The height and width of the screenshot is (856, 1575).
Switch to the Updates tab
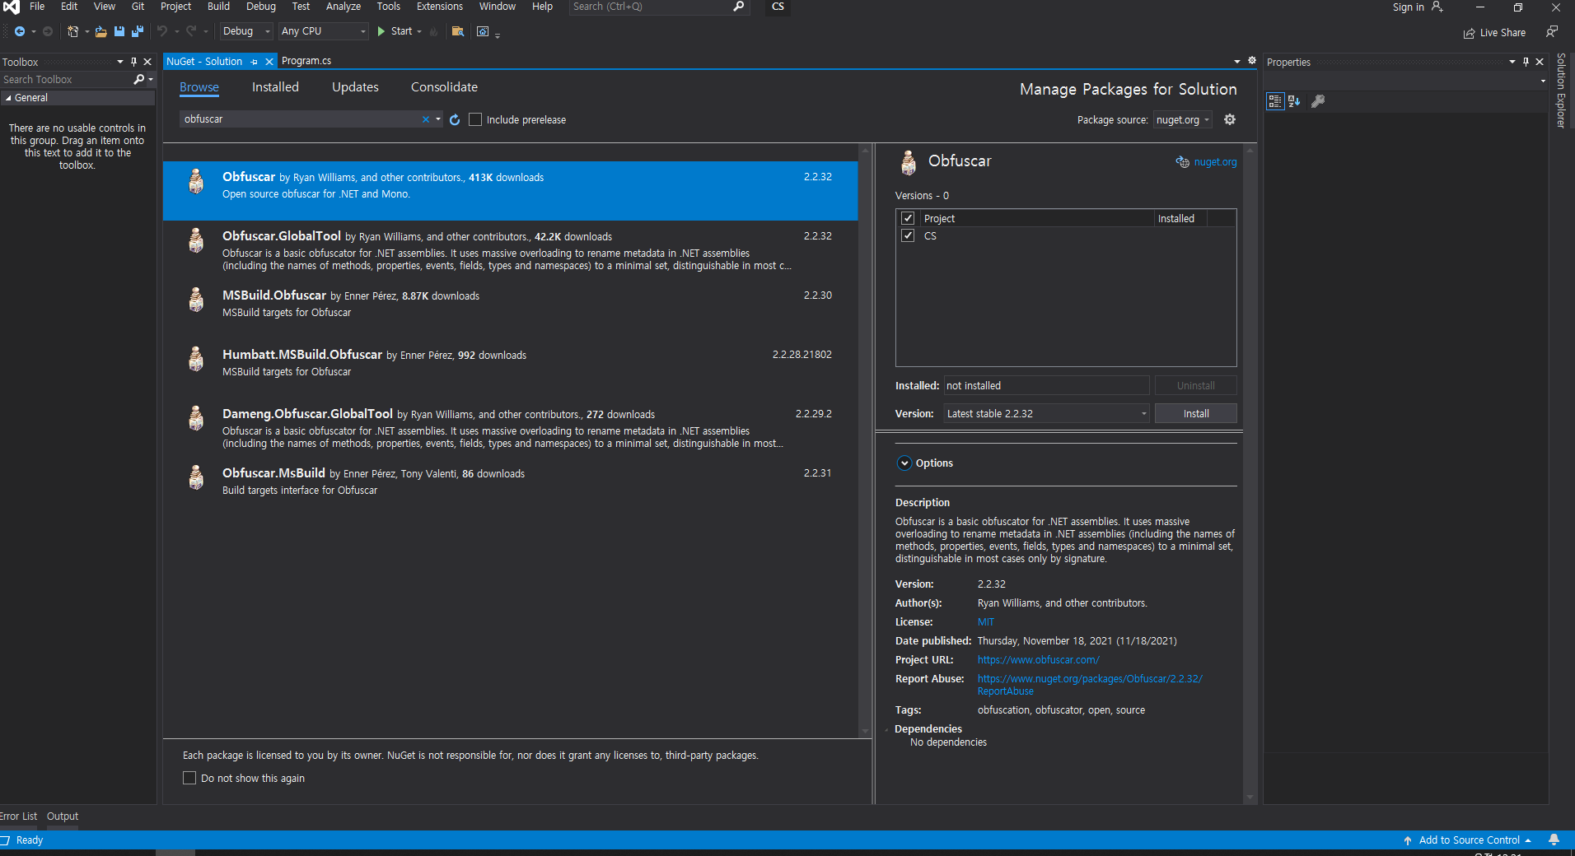(x=355, y=87)
